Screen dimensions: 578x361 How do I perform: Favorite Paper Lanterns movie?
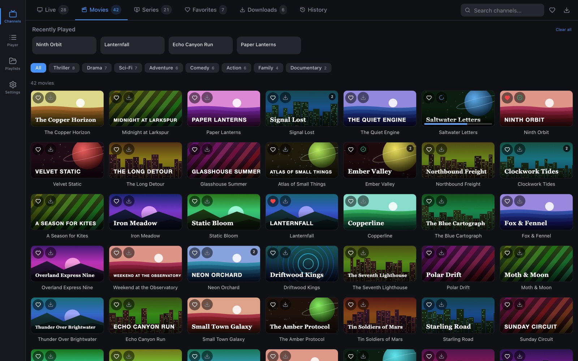coord(195,97)
